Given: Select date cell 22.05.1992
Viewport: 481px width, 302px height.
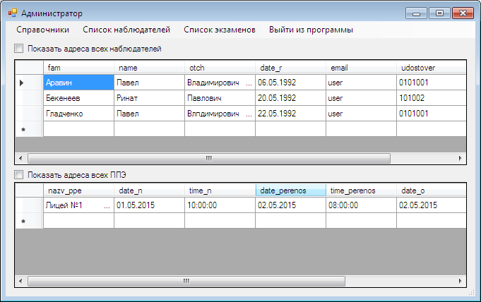Looking at the screenshot, I should tap(290, 114).
